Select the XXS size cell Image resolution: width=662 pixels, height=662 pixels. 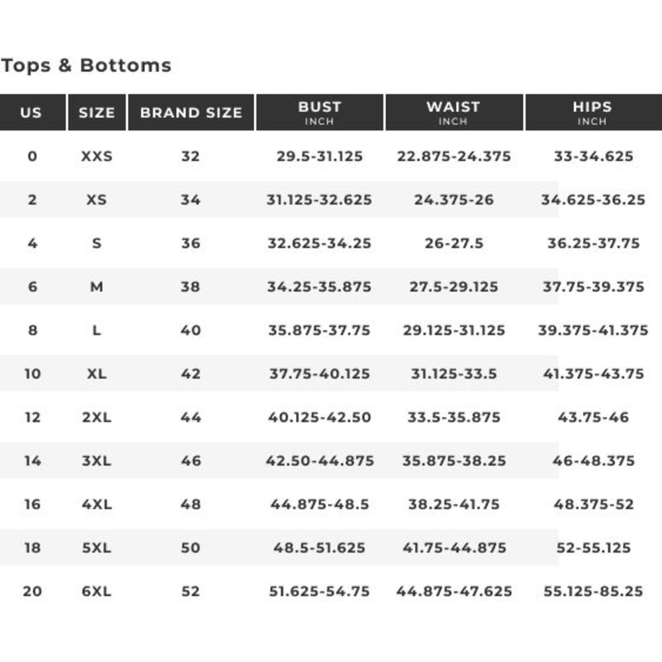pyautogui.click(x=97, y=156)
